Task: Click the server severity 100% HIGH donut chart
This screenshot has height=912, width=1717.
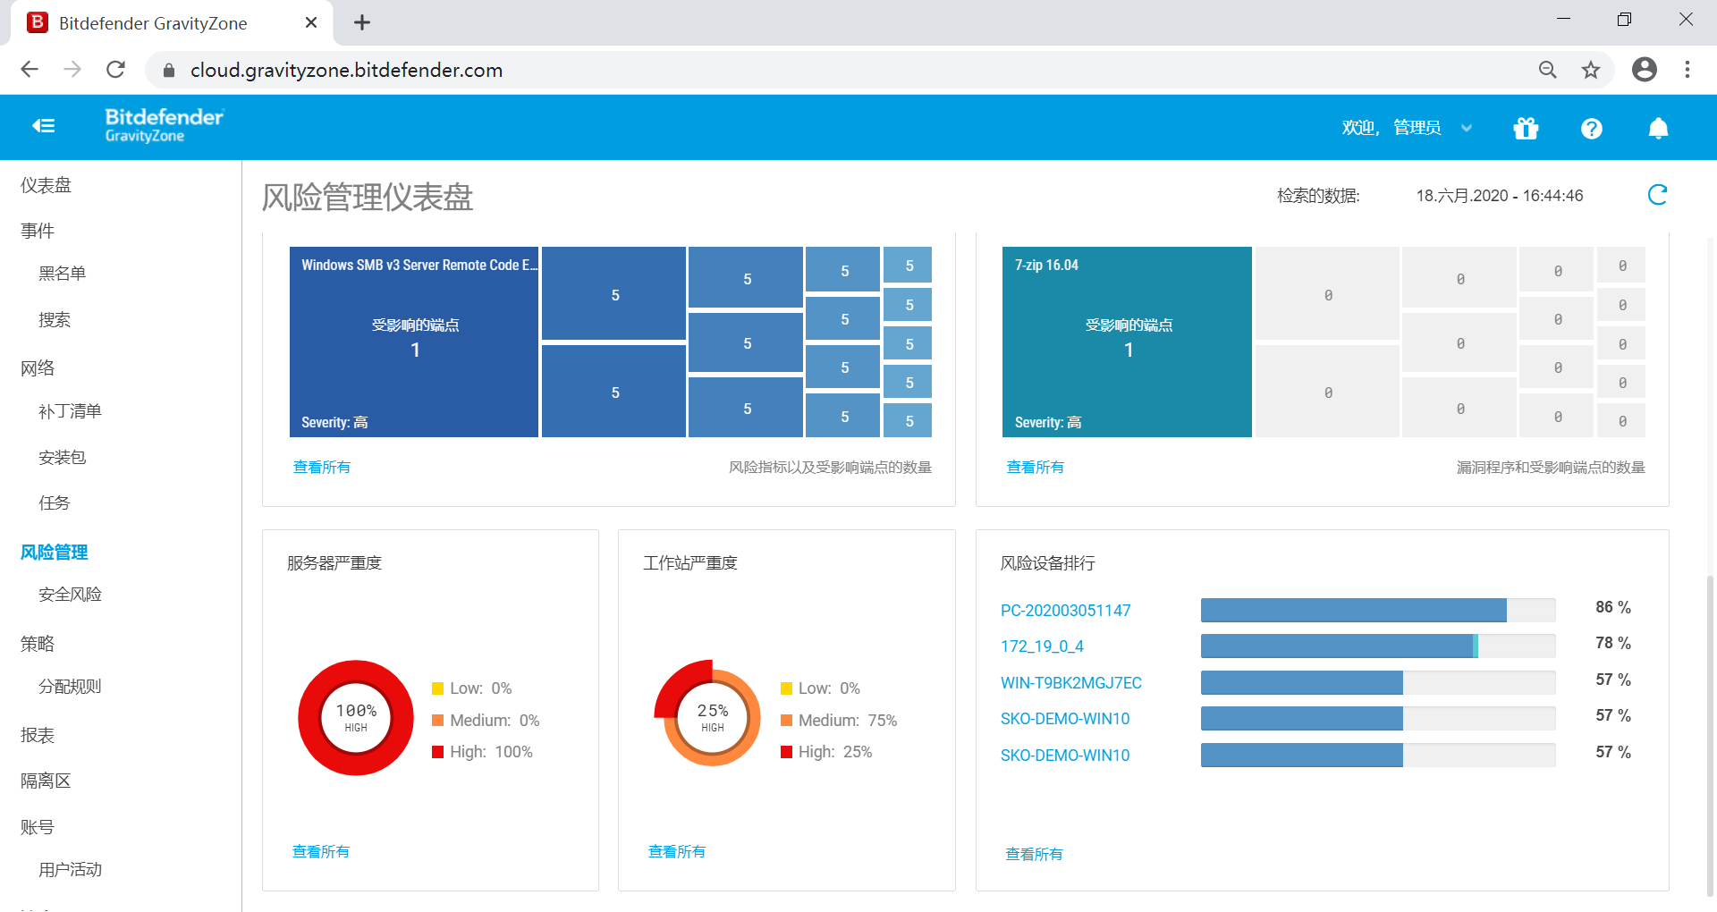Action: pyautogui.click(x=356, y=718)
